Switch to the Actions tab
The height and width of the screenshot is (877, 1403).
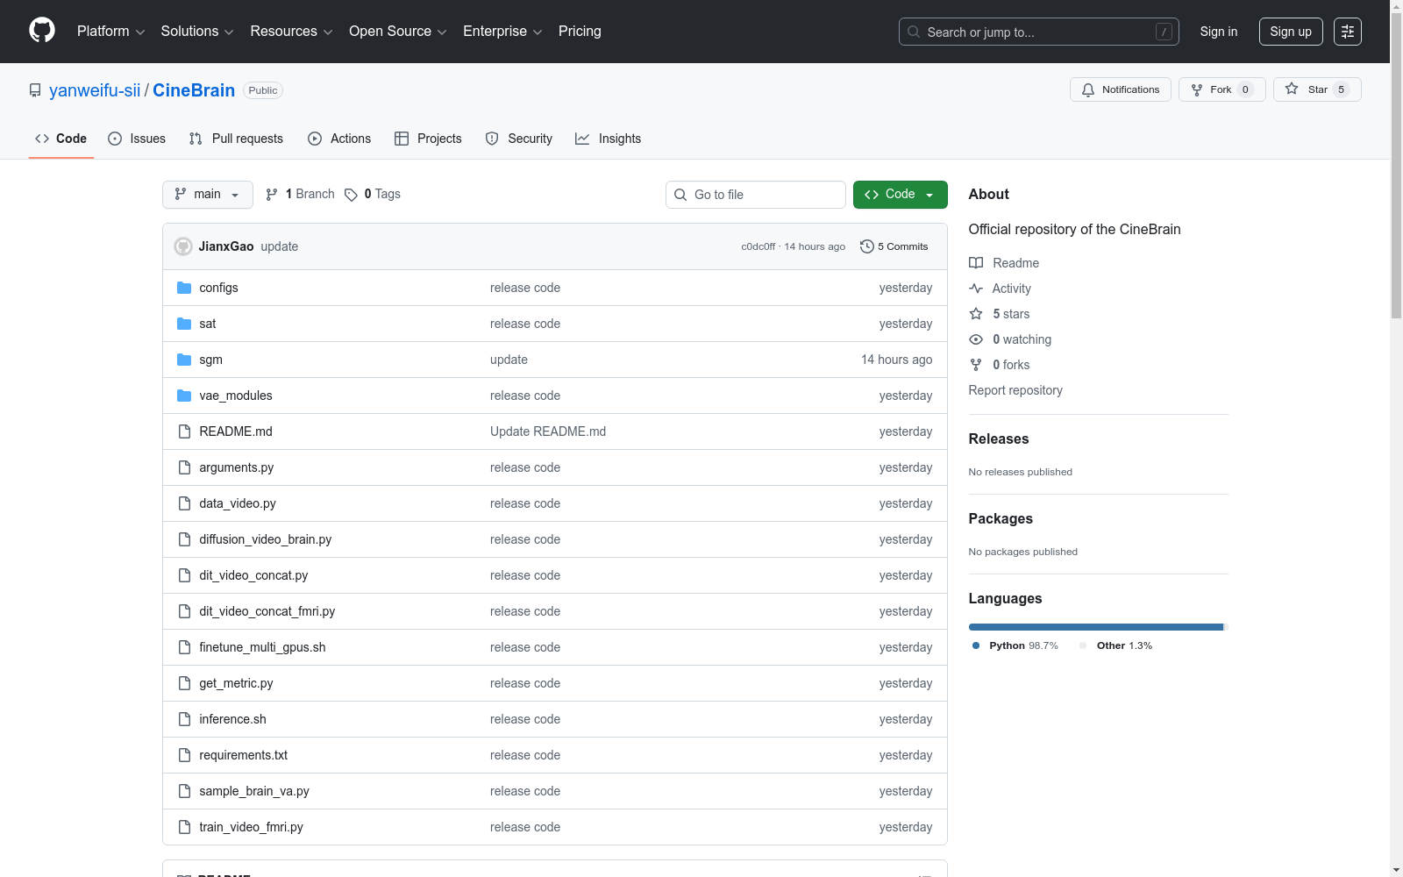(339, 139)
